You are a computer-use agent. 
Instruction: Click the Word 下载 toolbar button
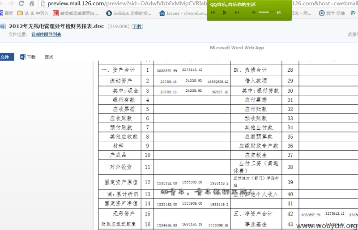coord(28,57)
